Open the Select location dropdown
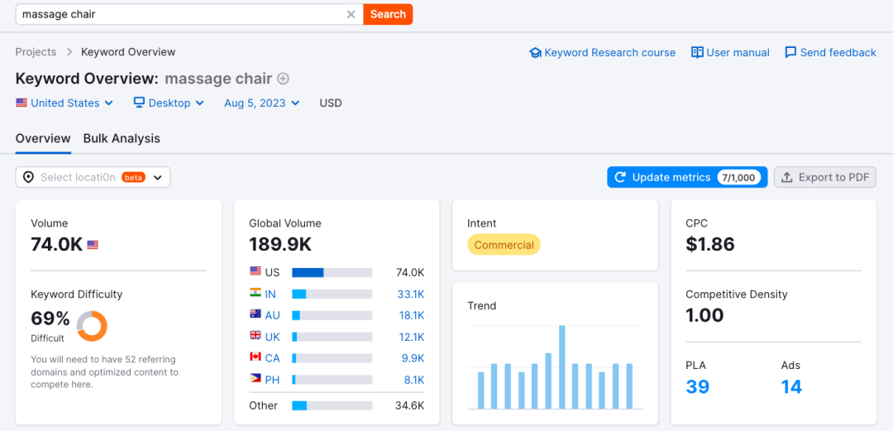This screenshot has width=893, height=431. (x=93, y=177)
